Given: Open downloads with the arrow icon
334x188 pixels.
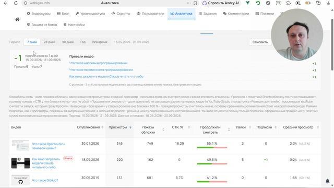Looking at the screenshot, I should [328, 3].
